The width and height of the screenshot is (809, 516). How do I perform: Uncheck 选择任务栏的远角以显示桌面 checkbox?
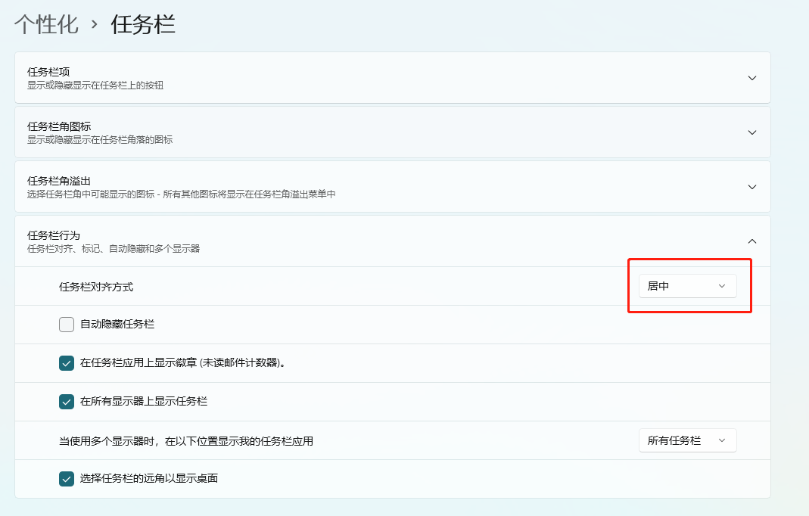coord(67,479)
